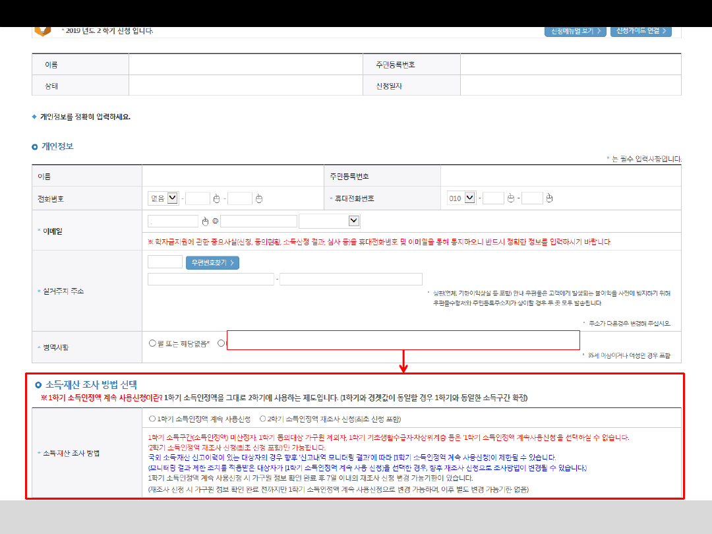
Task: Focus the first 실거주지 주소 address field
Action: click(211, 280)
